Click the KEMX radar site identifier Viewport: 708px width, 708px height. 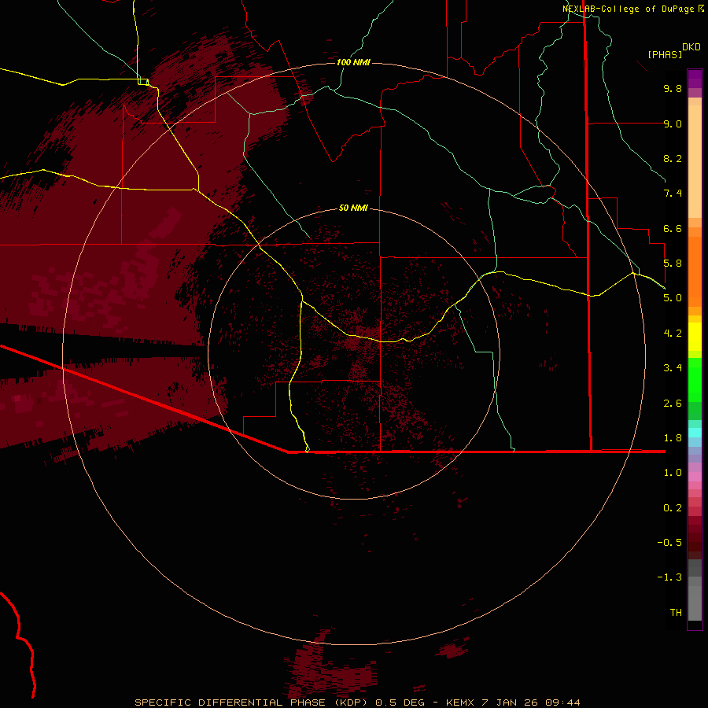pos(460,702)
